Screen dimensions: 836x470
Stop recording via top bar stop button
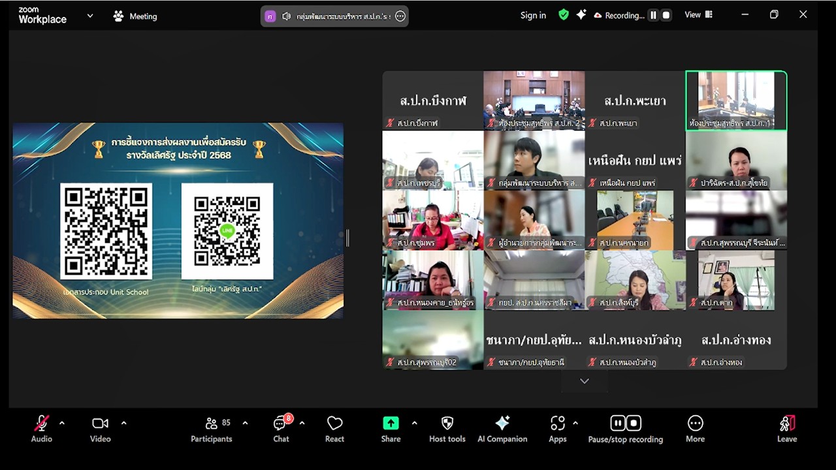coord(666,15)
